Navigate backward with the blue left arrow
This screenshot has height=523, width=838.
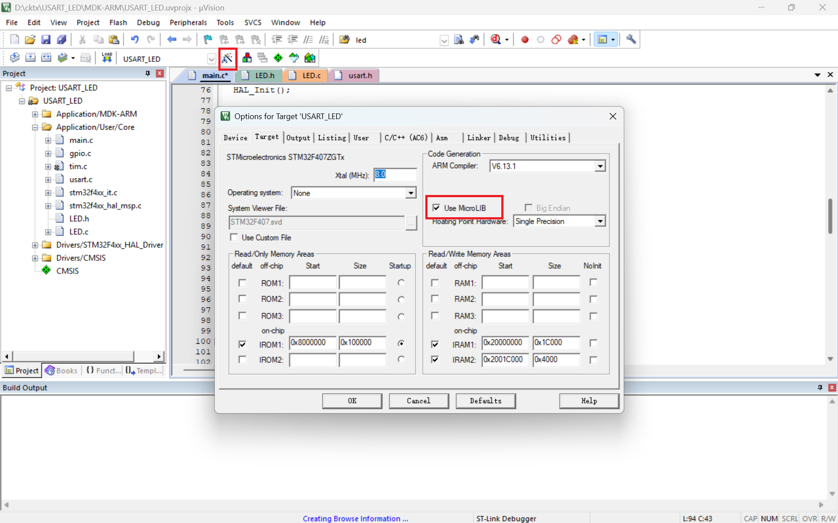[172, 40]
